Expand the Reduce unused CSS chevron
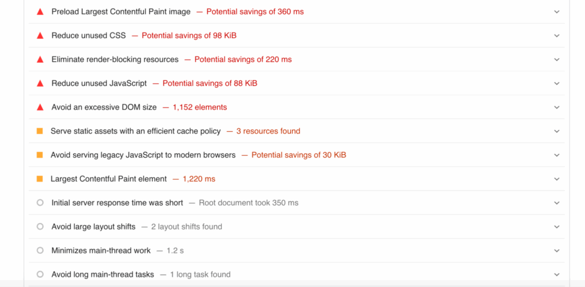The image size is (585, 287). 557,35
